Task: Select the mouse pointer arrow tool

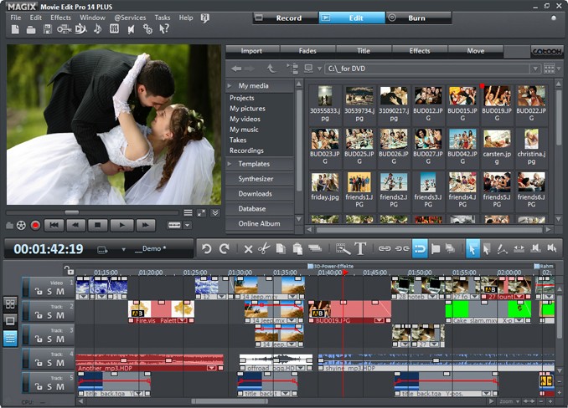Action: coord(472,248)
